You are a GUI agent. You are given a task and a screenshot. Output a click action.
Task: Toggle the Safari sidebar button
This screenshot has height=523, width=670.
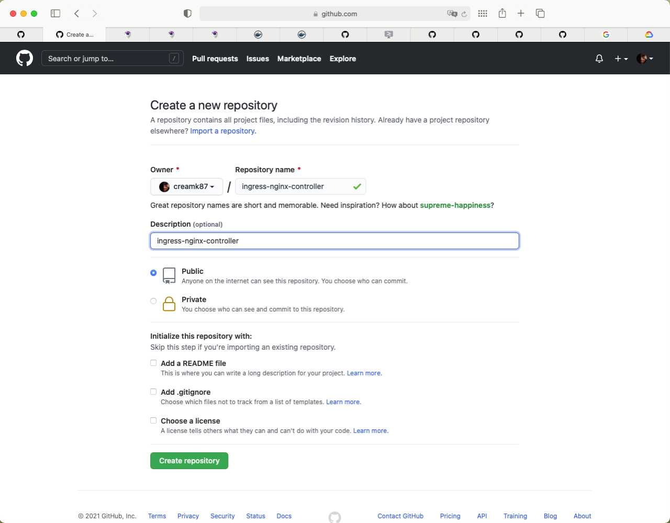[x=55, y=14]
